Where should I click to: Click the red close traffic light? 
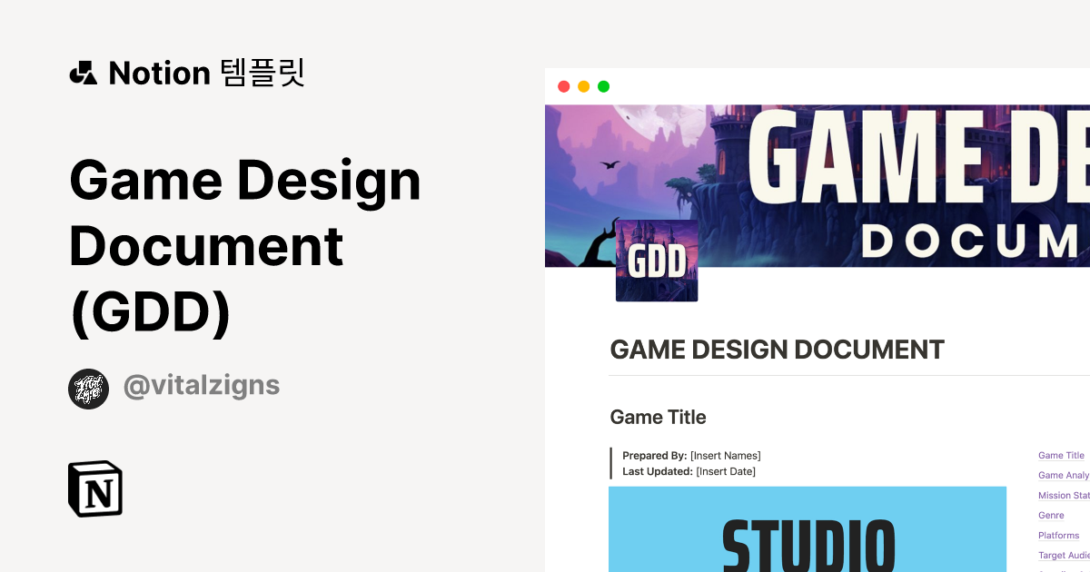(x=564, y=86)
